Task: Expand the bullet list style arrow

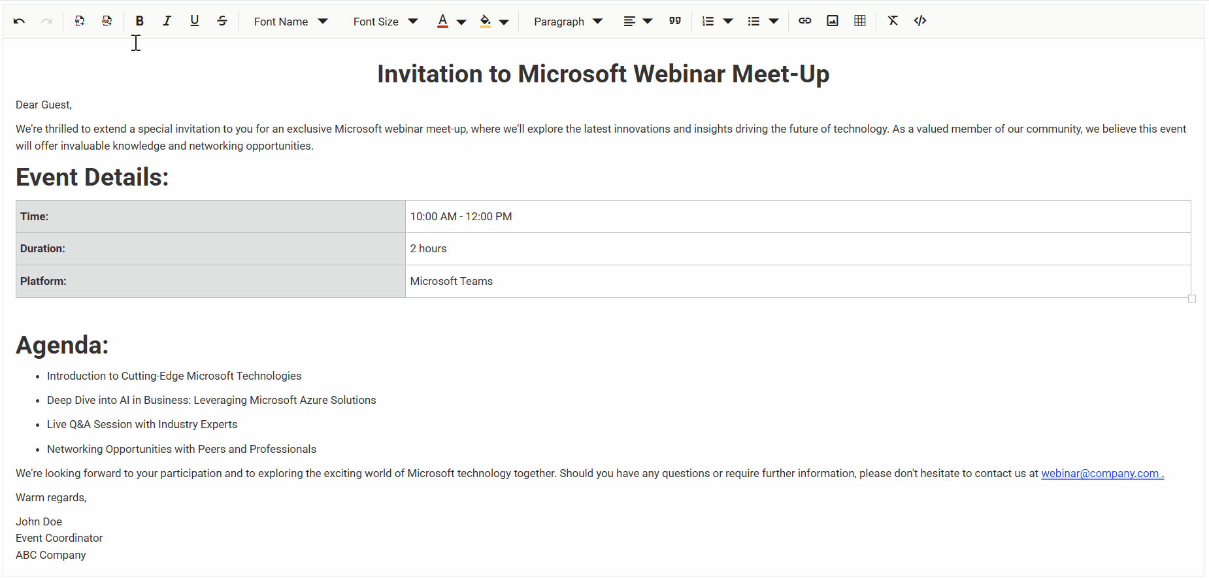Action: point(774,22)
